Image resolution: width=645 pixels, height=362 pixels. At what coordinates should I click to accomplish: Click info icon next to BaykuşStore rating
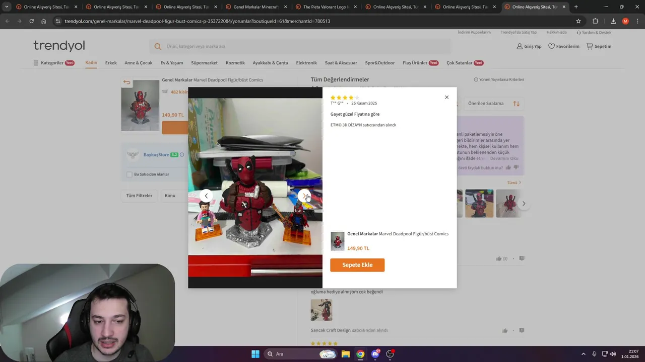point(182,155)
